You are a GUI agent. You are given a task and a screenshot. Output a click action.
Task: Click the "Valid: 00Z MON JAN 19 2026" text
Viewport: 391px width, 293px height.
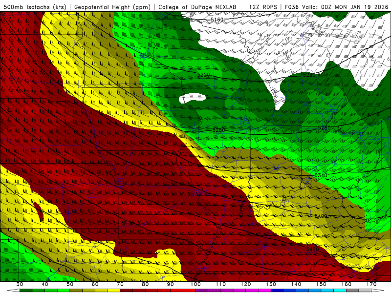[x=345, y=7]
